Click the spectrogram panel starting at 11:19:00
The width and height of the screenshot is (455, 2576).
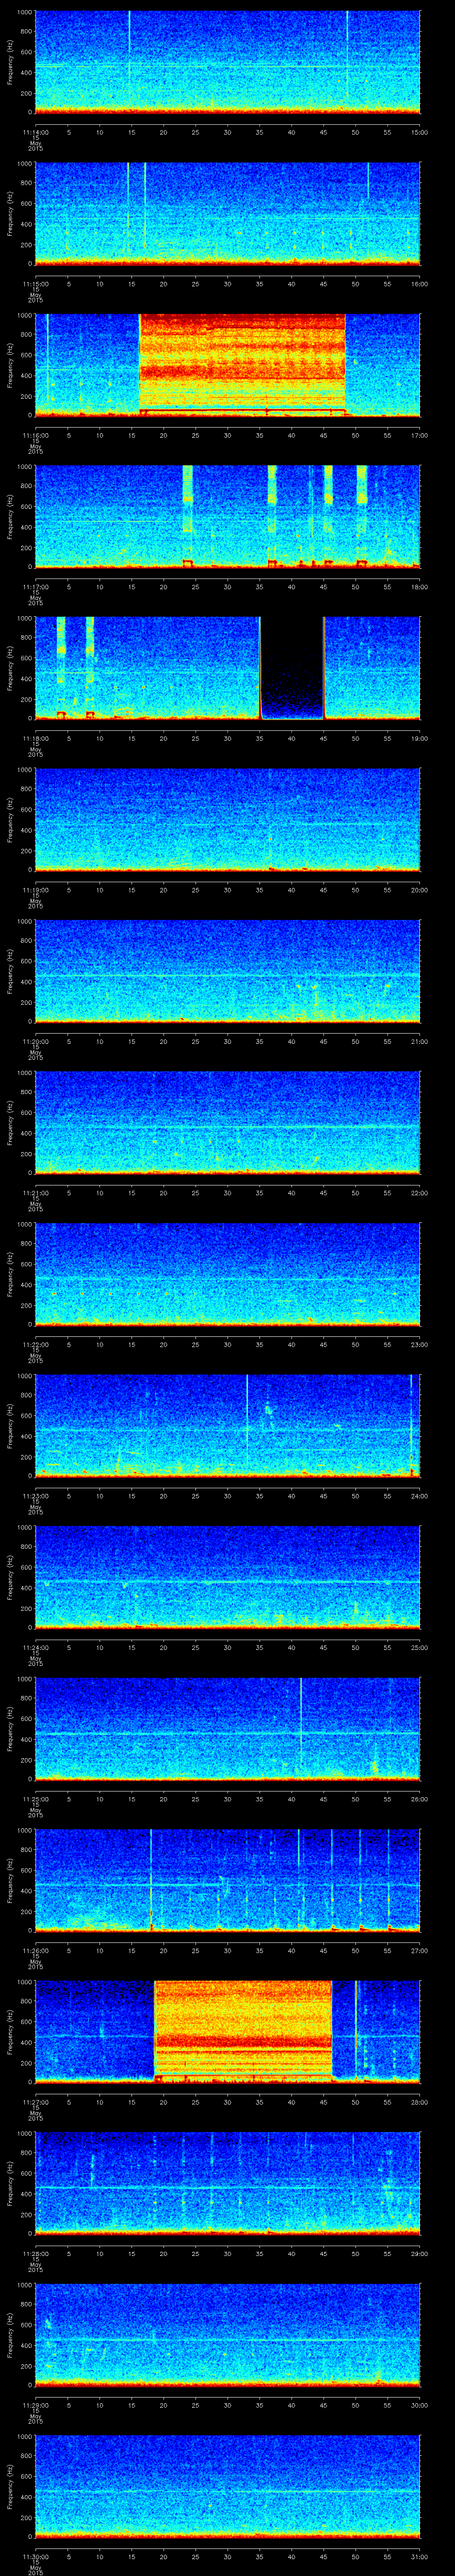point(227,820)
